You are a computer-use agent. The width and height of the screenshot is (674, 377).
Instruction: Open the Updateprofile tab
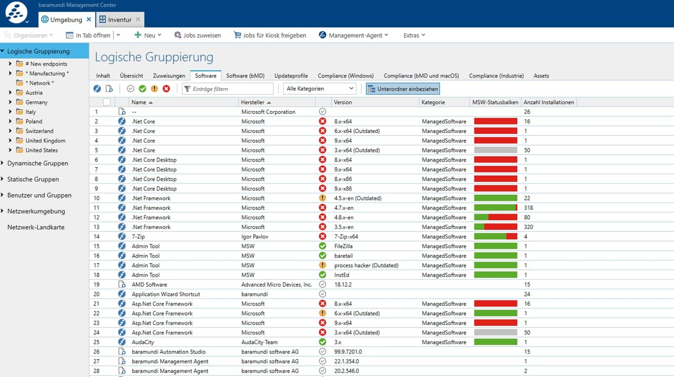tap(291, 76)
